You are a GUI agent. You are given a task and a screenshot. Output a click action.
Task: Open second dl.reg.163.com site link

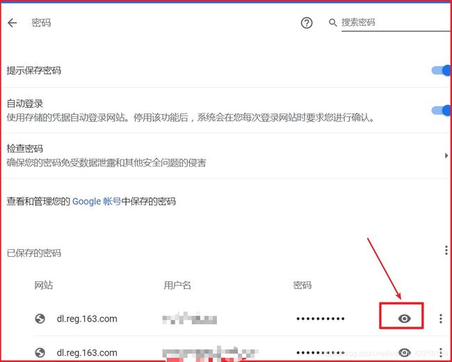(87, 352)
